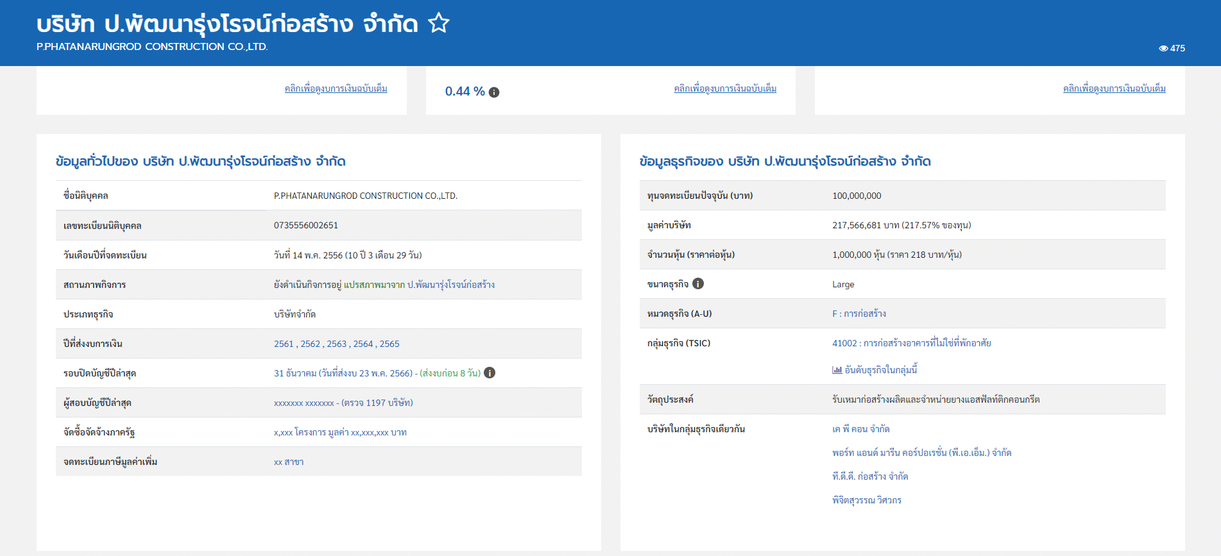Image resolution: width=1221 pixels, height=556 pixels.
Task: Open business category F : การก่อสร้าง
Action: [859, 314]
